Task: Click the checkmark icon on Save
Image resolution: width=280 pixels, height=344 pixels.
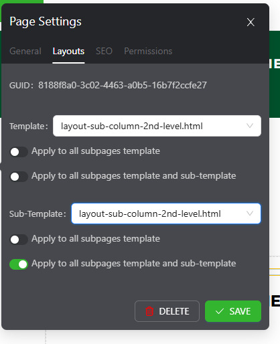Action: 220,311
